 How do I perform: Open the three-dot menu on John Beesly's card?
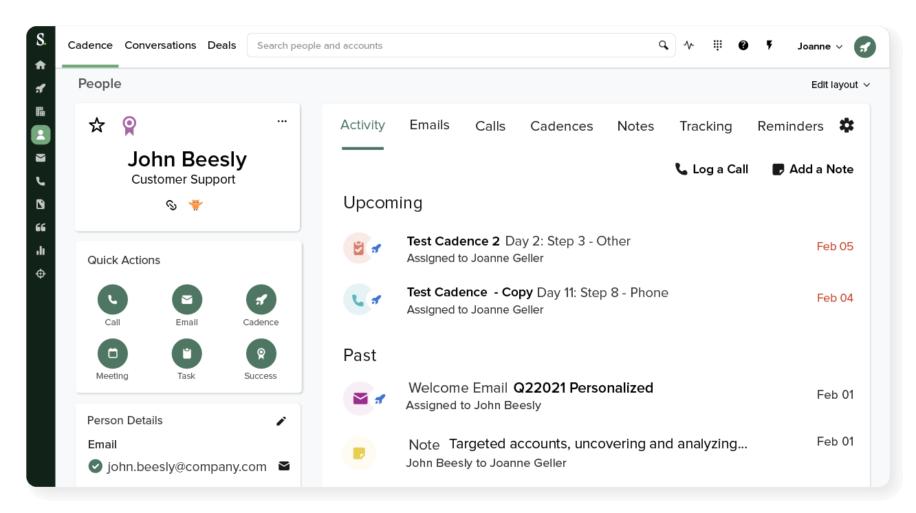tap(282, 120)
